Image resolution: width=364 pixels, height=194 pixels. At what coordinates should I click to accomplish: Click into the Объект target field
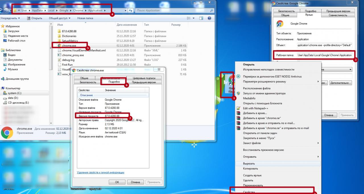(324, 45)
